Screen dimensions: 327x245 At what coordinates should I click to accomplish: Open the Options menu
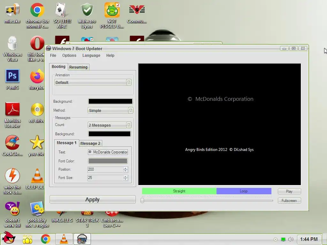click(x=69, y=56)
